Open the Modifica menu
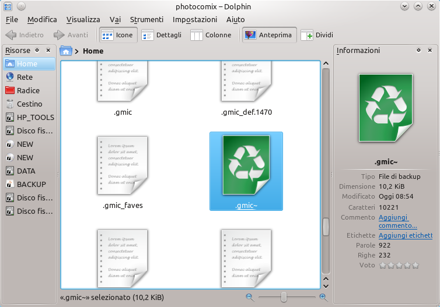440x307 pixels. tap(42, 20)
